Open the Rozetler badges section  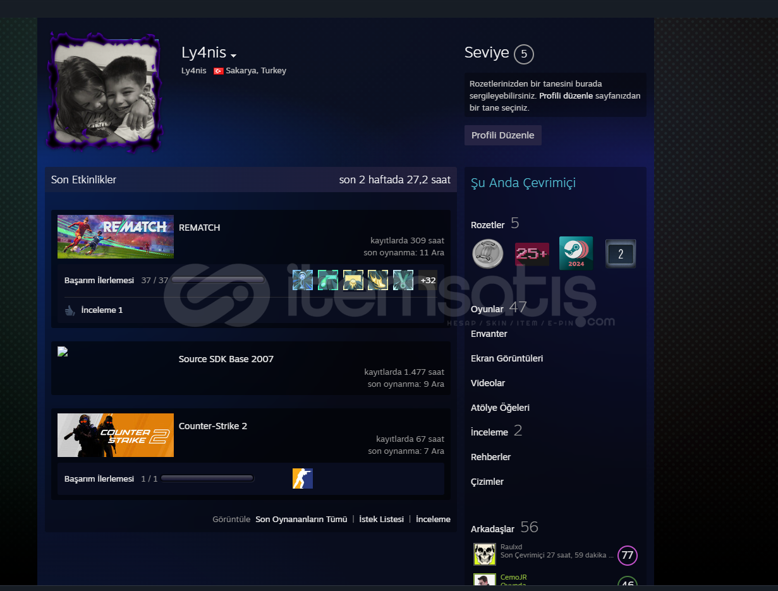tap(488, 225)
